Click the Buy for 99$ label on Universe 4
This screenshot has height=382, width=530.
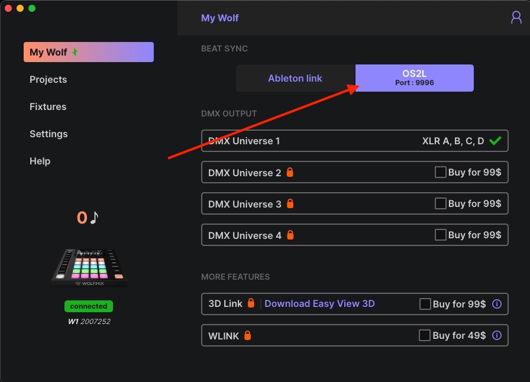[x=474, y=235]
